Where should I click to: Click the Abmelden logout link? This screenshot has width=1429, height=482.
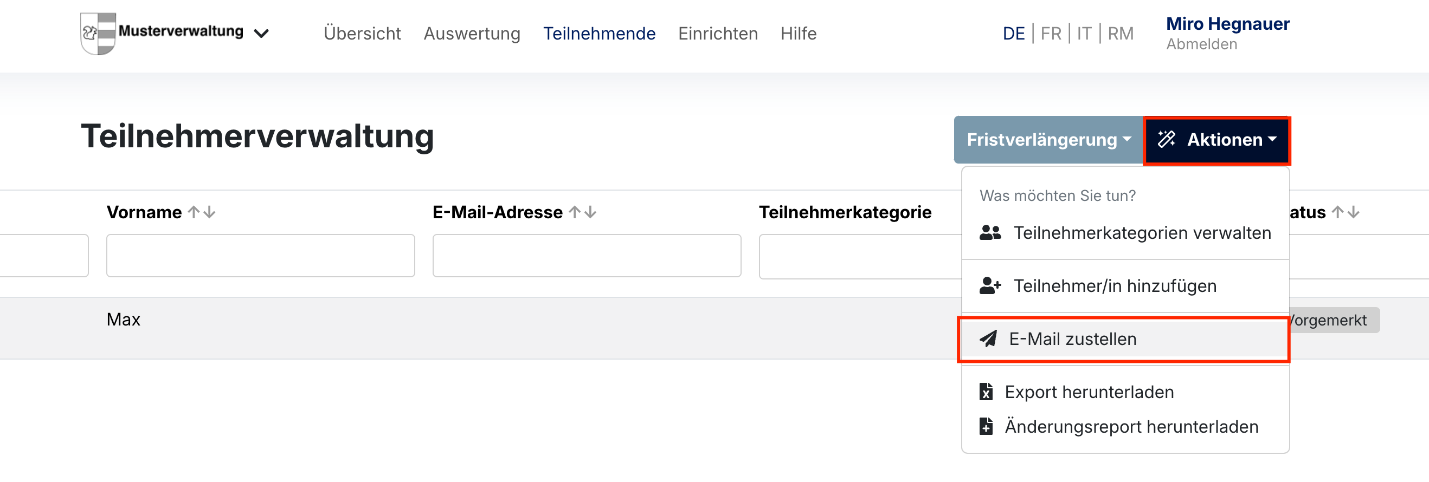pos(1201,44)
